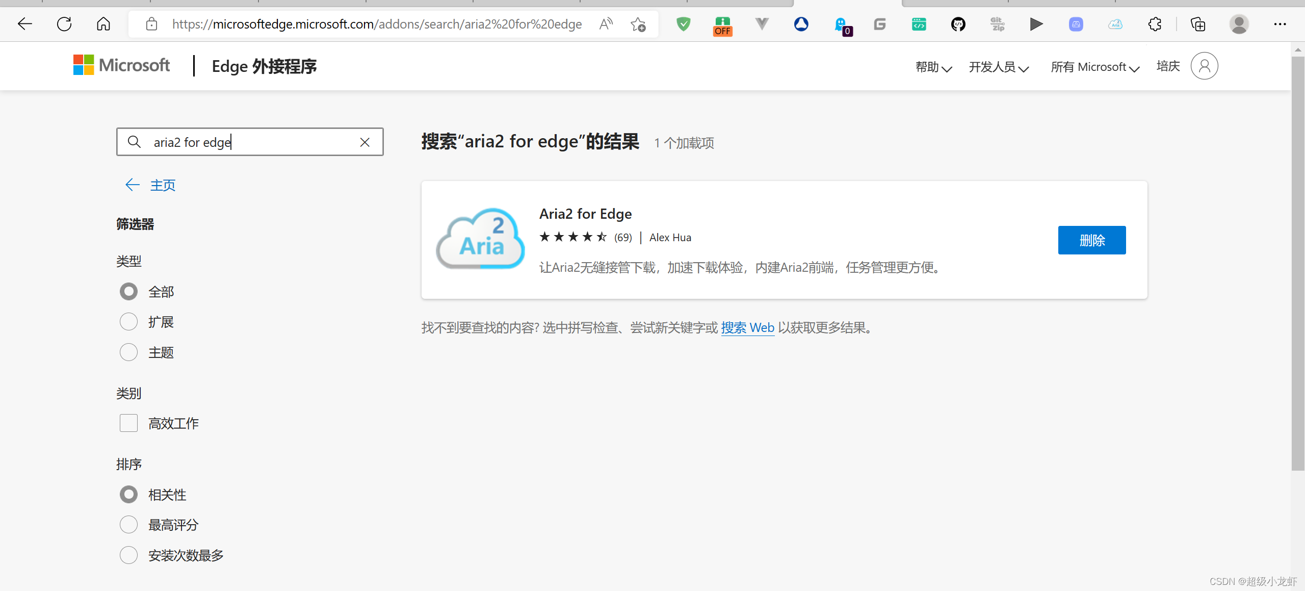The width and height of the screenshot is (1305, 591).
Task: Open the gray G extension icon
Action: coord(880,24)
